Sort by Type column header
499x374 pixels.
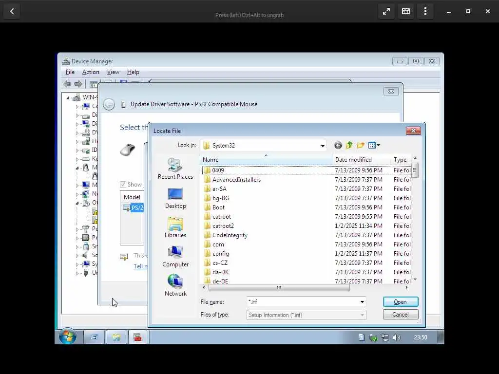(401, 159)
